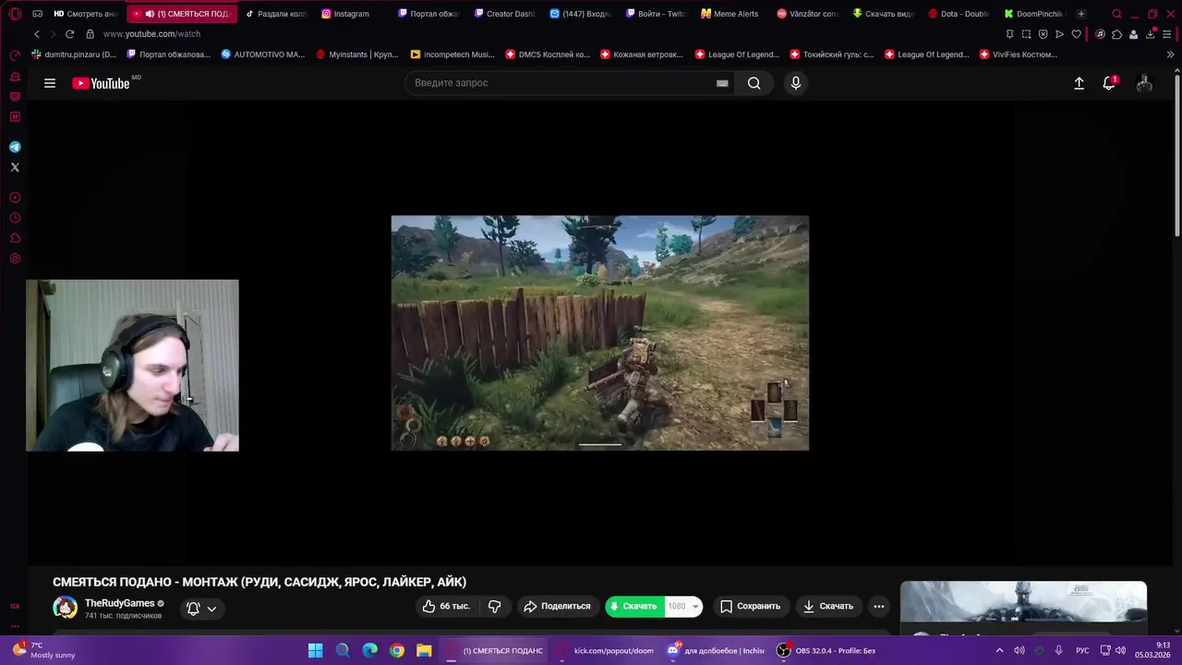
Task: Dislike the video with thumbs down
Action: [x=494, y=606]
